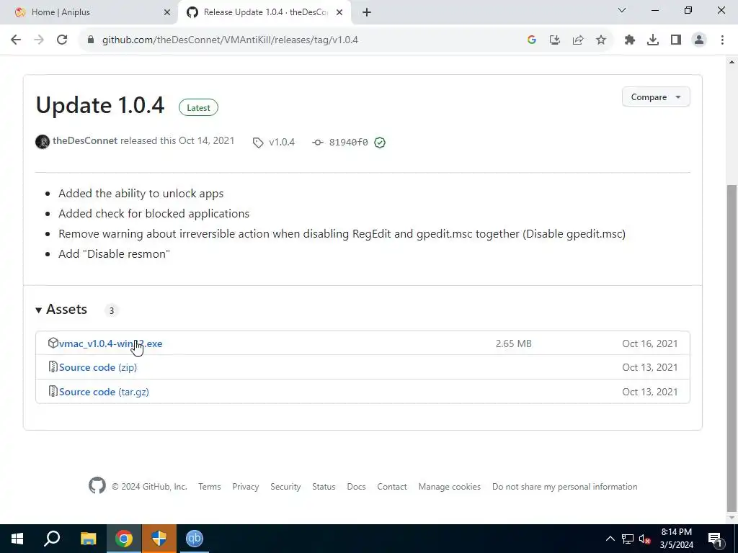Download vmac_v1.0.4-win32.exe

point(110,343)
